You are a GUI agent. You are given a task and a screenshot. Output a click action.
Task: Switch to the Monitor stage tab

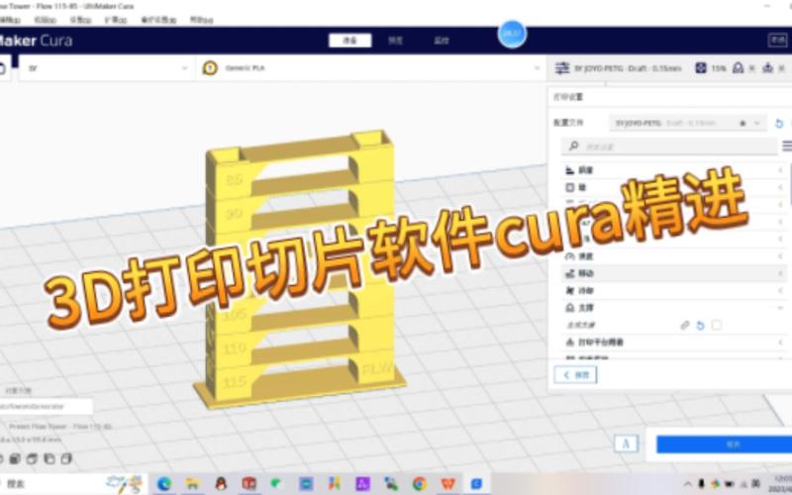pyautogui.click(x=442, y=41)
